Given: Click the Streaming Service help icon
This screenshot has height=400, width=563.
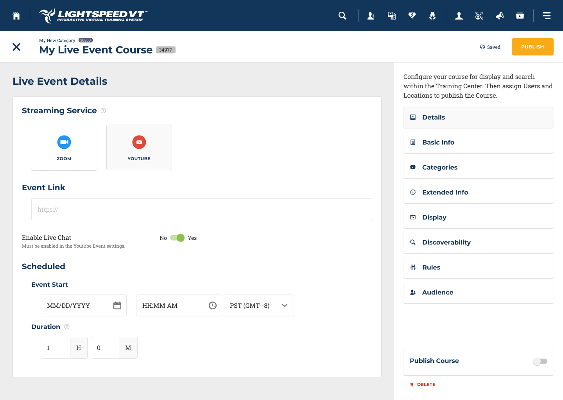Looking at the screenshot, I should coord(103,111).
